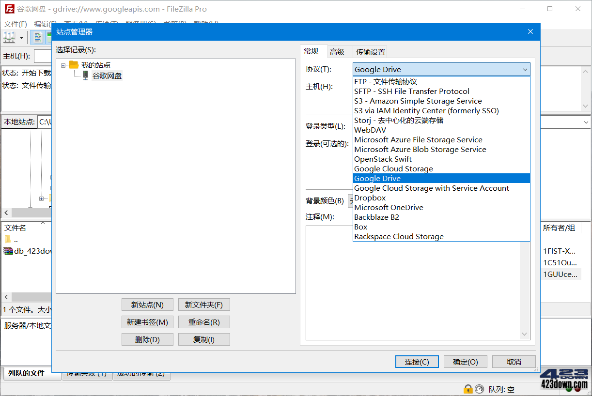Select the Dropbox protocol option
Viewport: 592px width, 396px height.
(x=370, y=198)
